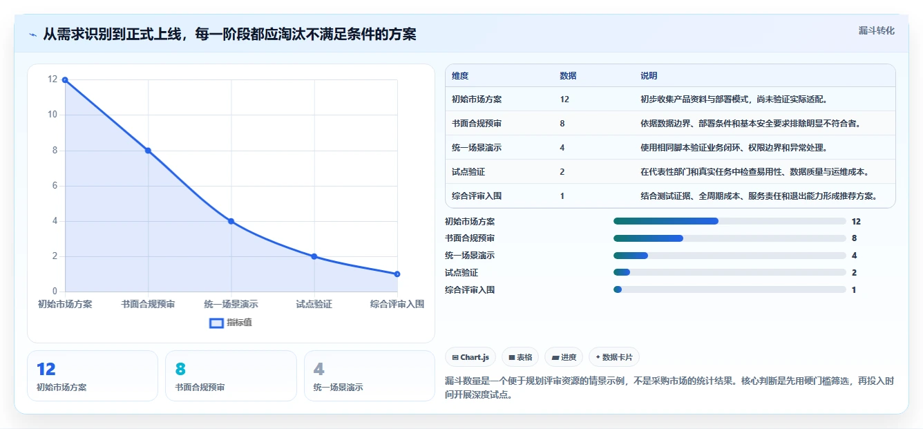The width and height of the screenshot is (923, 429).
Task: Click the 漏斗转化 tag in the header
Action: 877,30
